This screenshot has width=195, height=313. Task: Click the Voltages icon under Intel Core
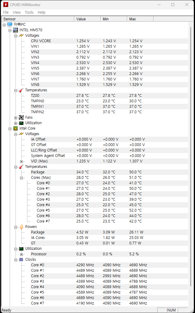(x=21, y=134)
